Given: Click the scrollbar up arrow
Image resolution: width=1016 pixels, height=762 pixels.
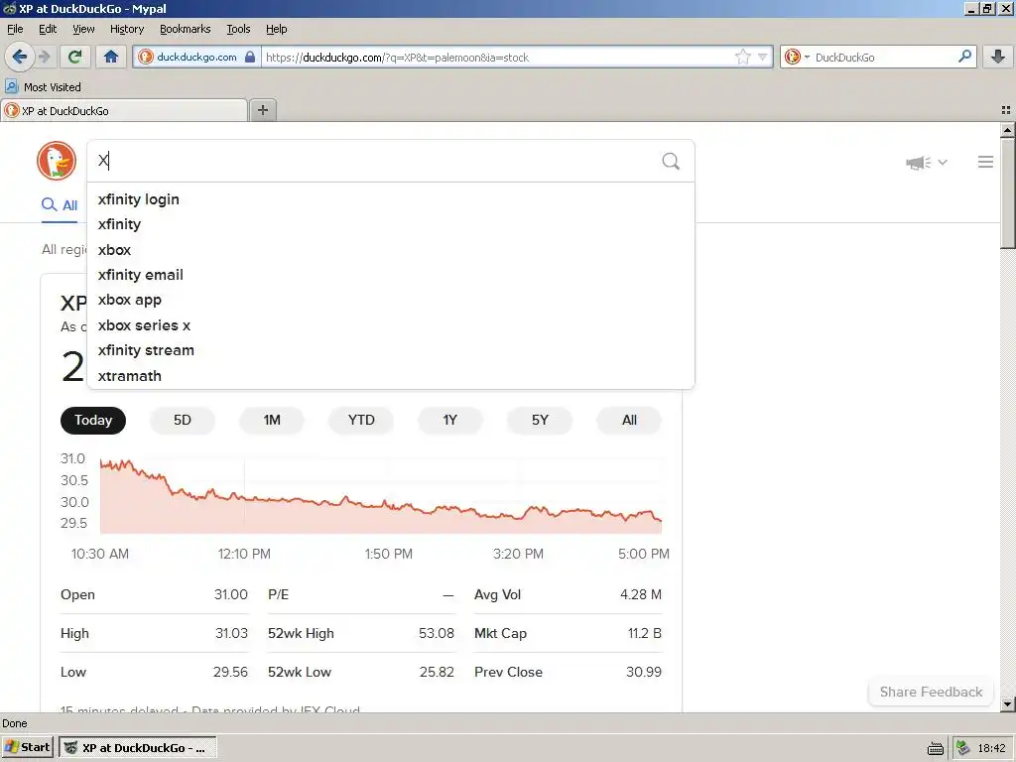Looking at the screenshot, I should click(x=1007, y=130).
